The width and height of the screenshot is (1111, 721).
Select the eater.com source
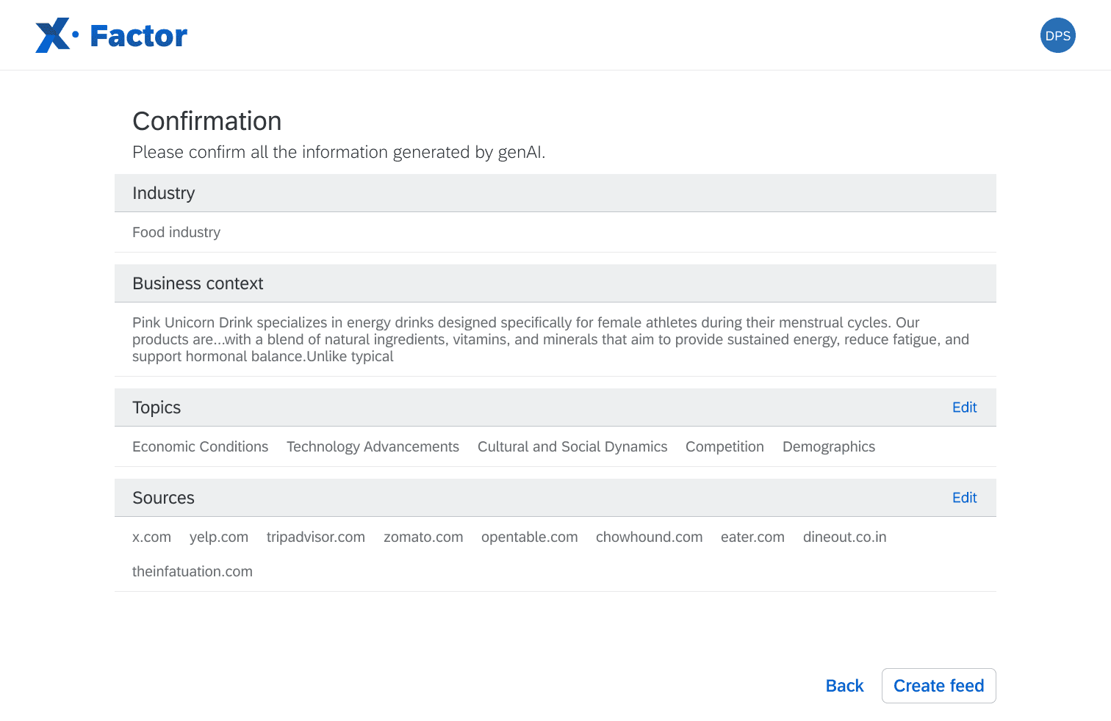click(752, 537)
